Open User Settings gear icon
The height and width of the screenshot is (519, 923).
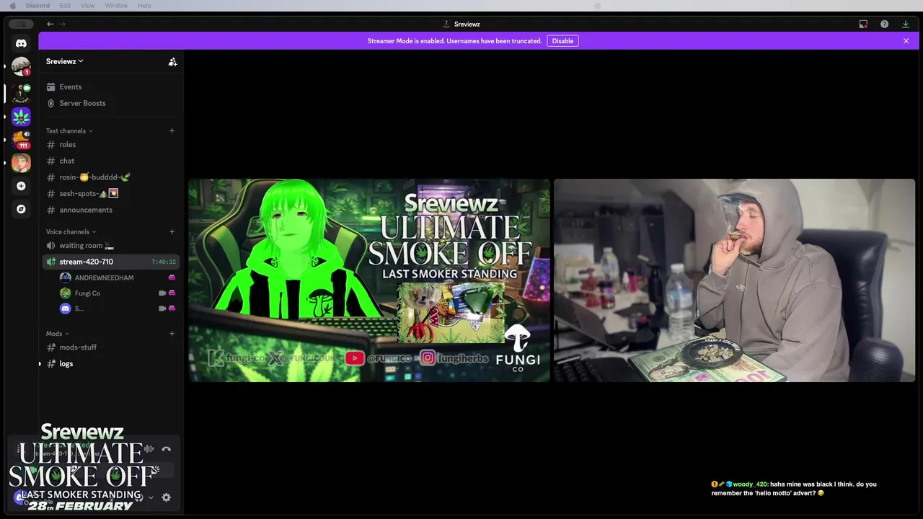click(167, 497)
